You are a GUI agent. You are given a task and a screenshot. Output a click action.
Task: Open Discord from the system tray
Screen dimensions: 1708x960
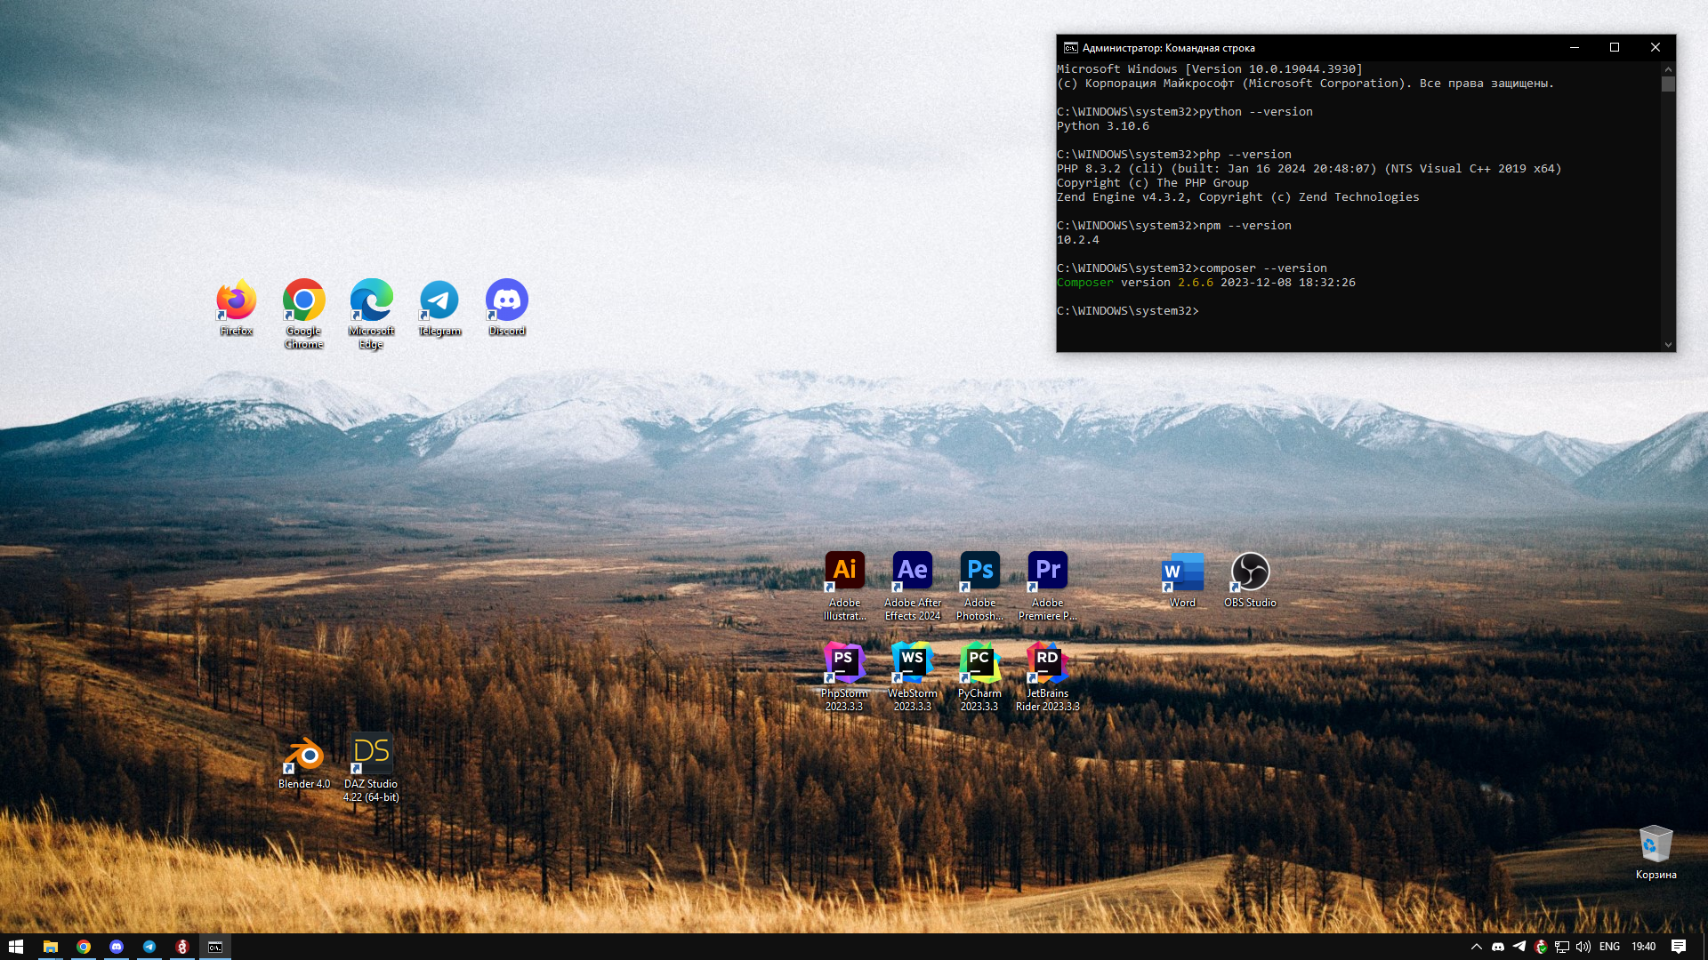click(x=1498, y=947)
